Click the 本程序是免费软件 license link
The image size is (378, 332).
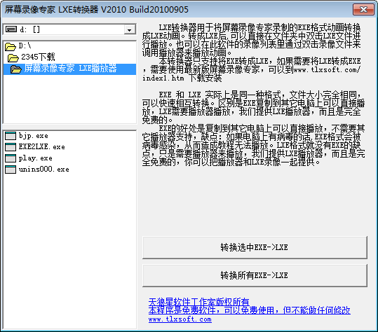[x=249, y=310]
